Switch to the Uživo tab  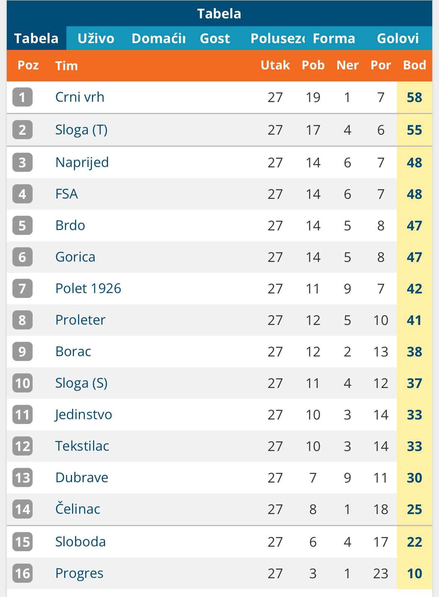[x=96, y=38]
